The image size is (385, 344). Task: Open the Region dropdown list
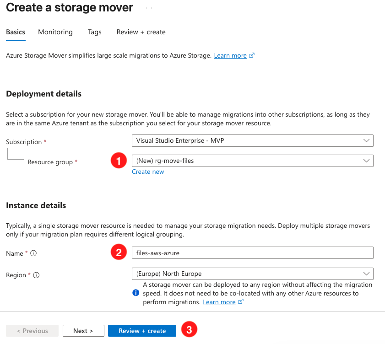[x=252, y=274]
